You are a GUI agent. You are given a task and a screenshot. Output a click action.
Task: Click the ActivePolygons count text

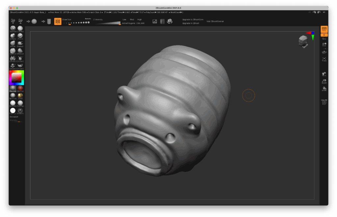[x=133, y=23]
